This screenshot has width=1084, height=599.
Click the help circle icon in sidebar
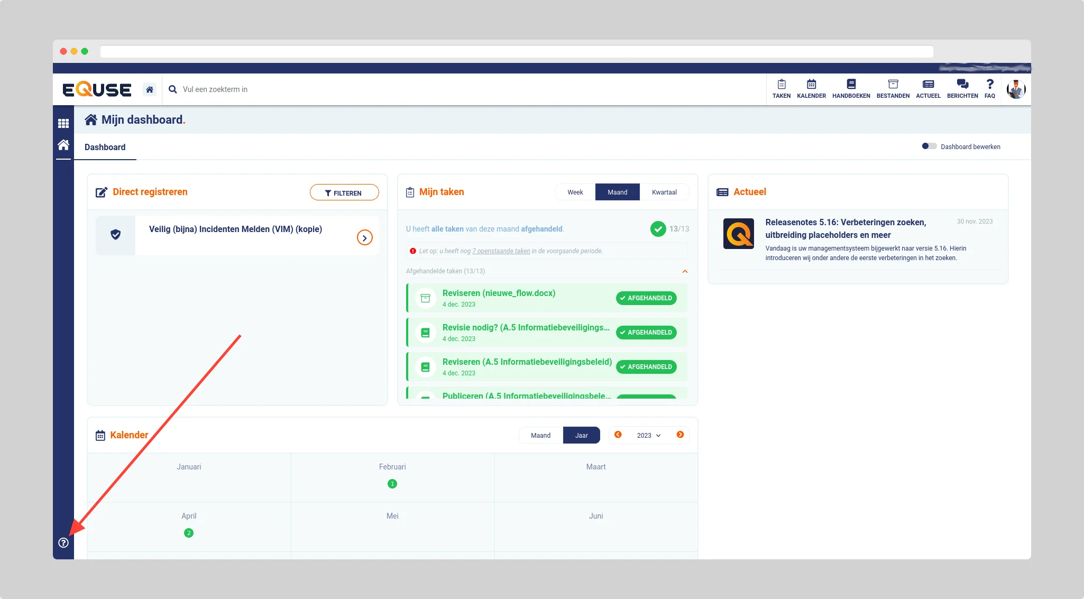pyautogui.click(x=63, y=542)
